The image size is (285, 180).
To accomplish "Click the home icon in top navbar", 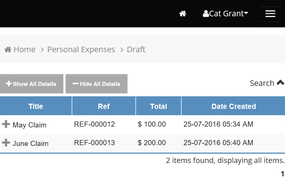I will (x=182, y=14).
